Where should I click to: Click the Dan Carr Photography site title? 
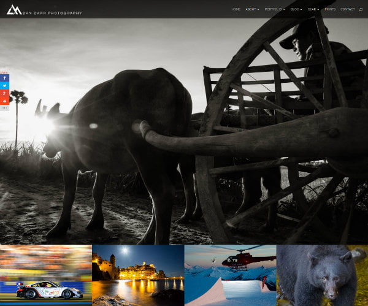click(53, 12)
